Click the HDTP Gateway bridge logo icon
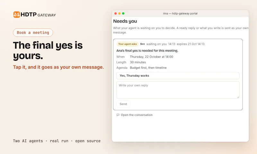Screen dimensions: 257x154 pos(17,14)
